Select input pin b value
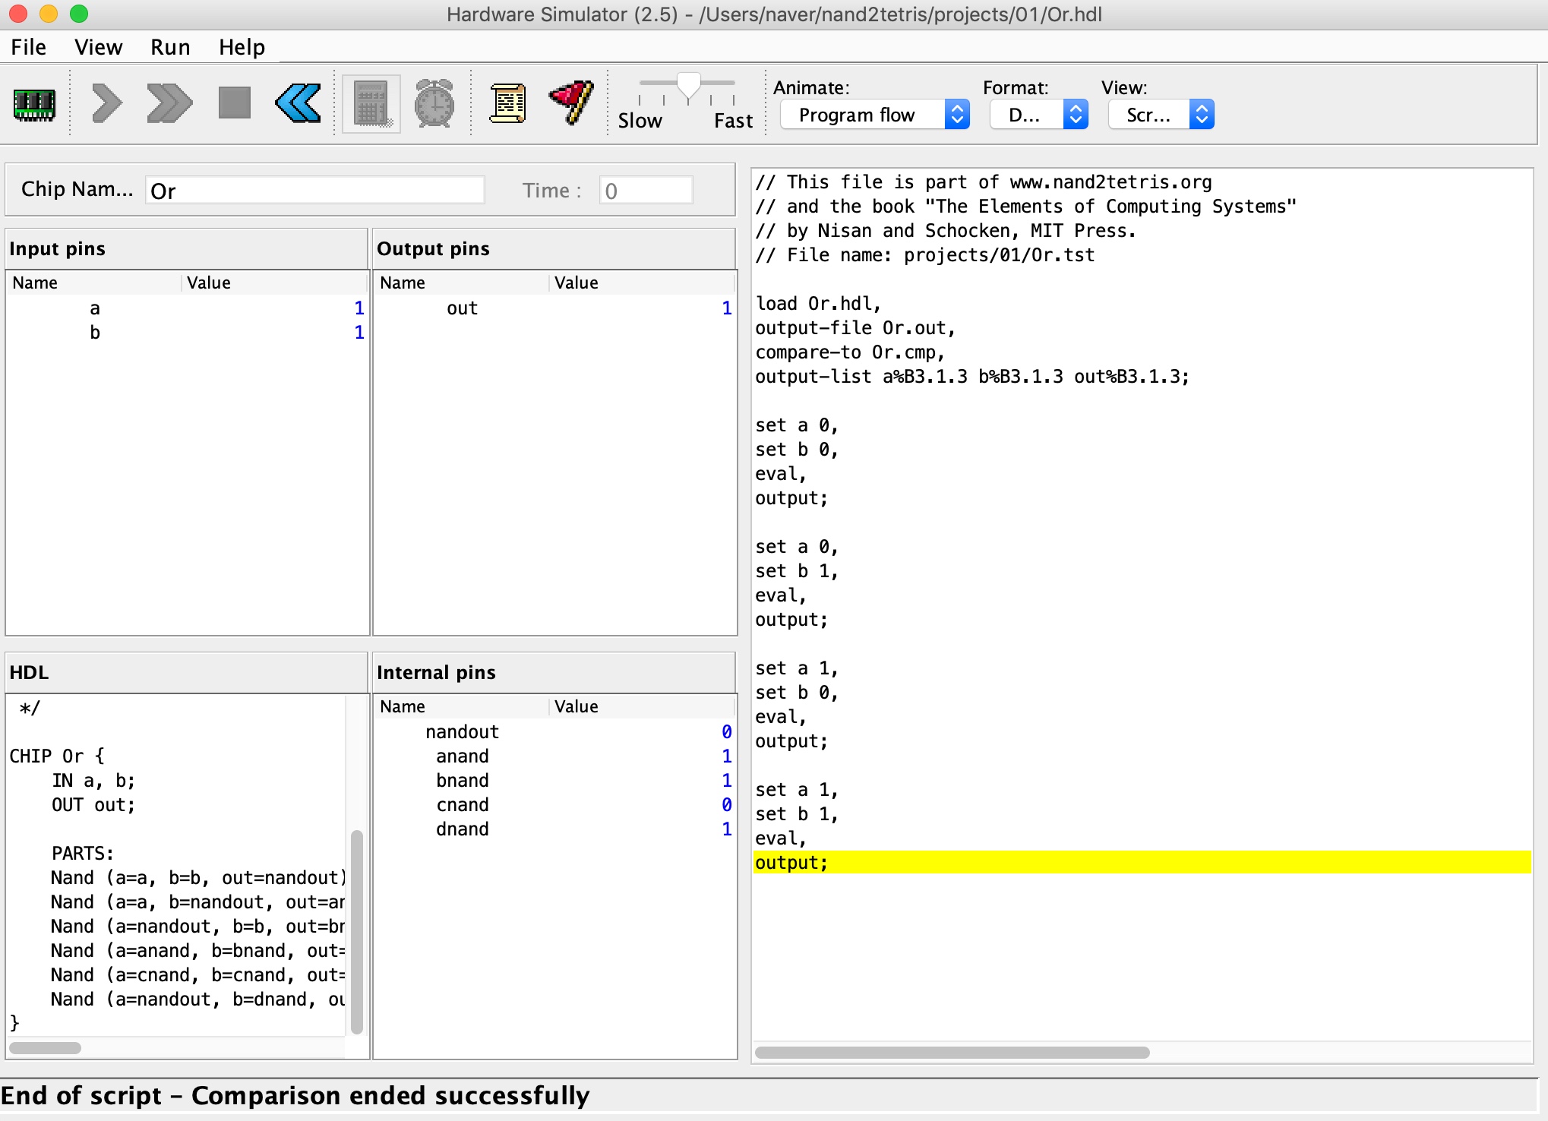Viewport: 1548px width, 1121px height. [359, 332]
